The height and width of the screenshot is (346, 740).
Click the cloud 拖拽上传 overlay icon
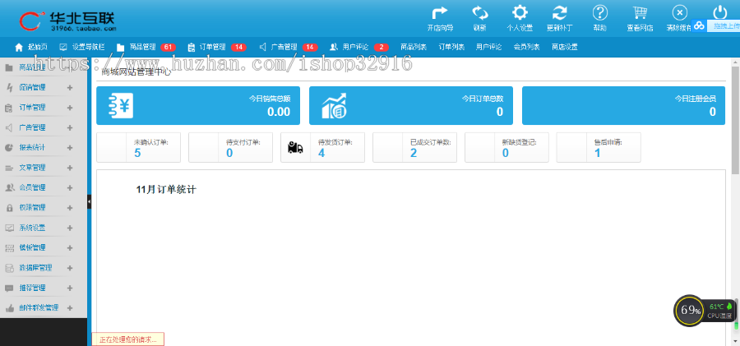tap(700, 26)
